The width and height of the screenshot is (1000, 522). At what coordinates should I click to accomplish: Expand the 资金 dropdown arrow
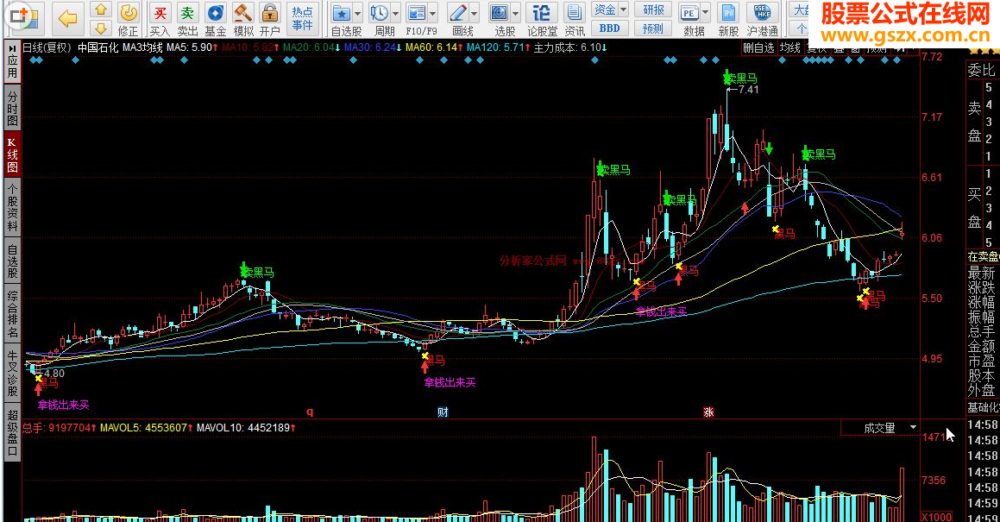[x=623, y=9]
